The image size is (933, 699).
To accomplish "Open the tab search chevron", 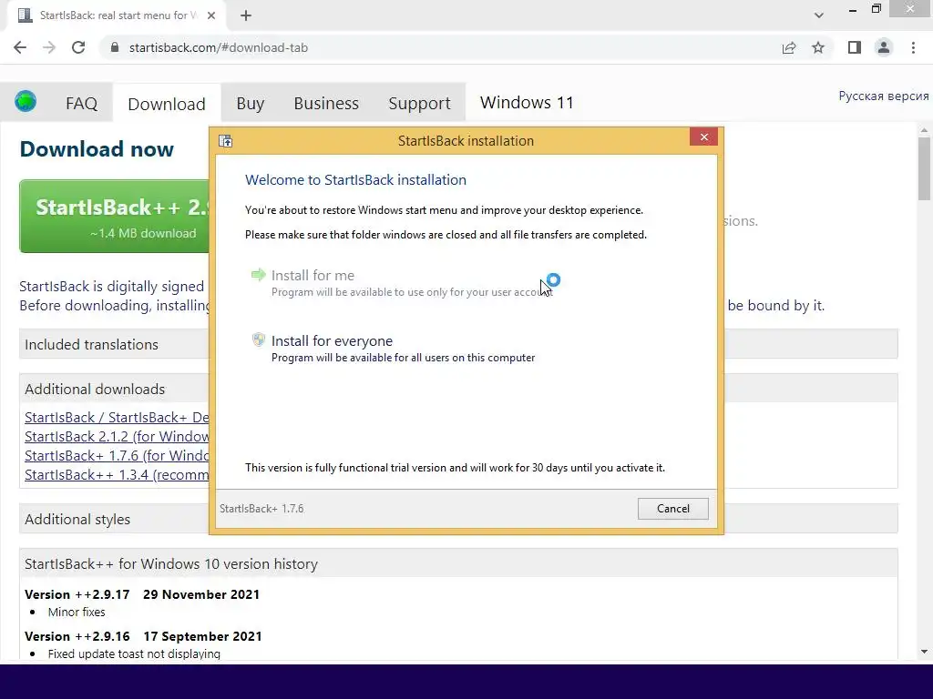I will (x=819, y=15).
